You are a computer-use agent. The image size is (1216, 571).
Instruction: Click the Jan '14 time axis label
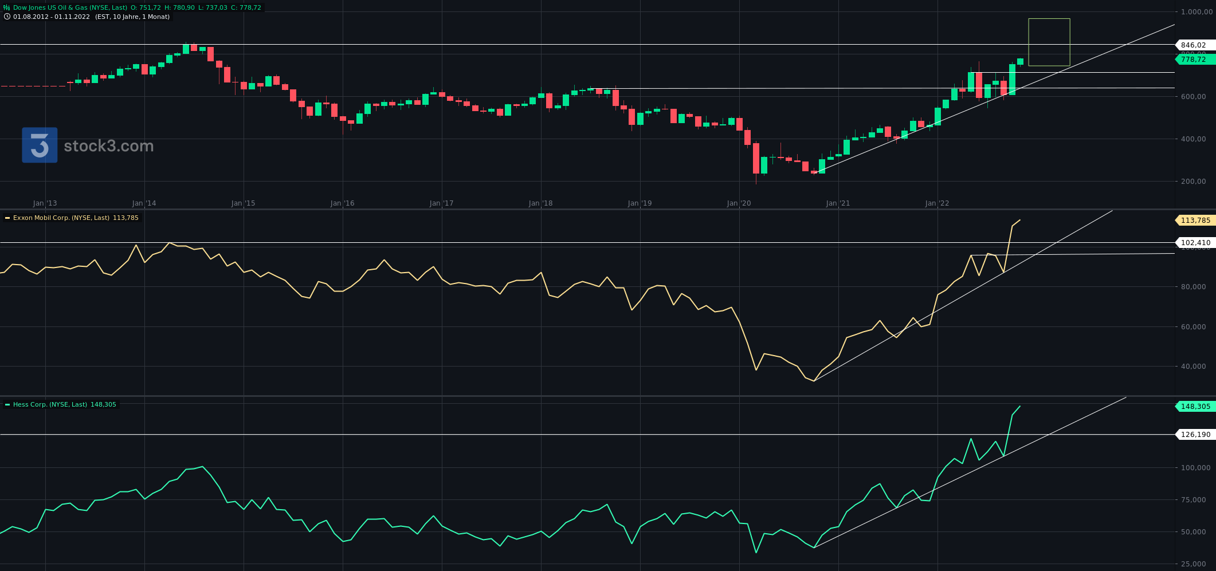pyautogui.click(x=144, y=203)
